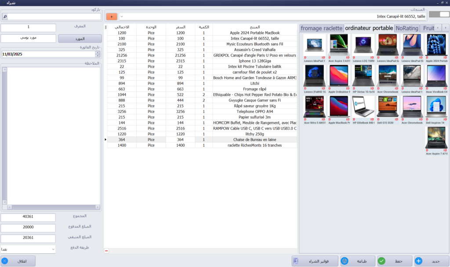Open the table column options grip icon
Screen dimensions: 450x267
[105, 27]
